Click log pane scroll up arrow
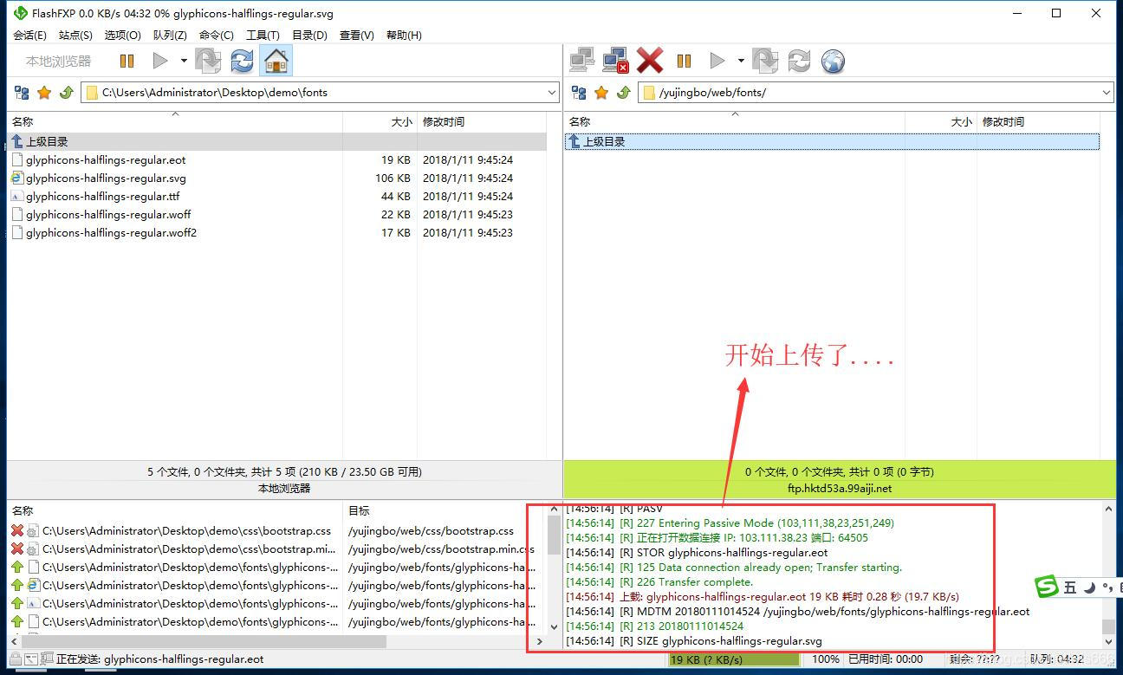The height and width of the screenshot is (675, 1123). tap(1108, 509)
